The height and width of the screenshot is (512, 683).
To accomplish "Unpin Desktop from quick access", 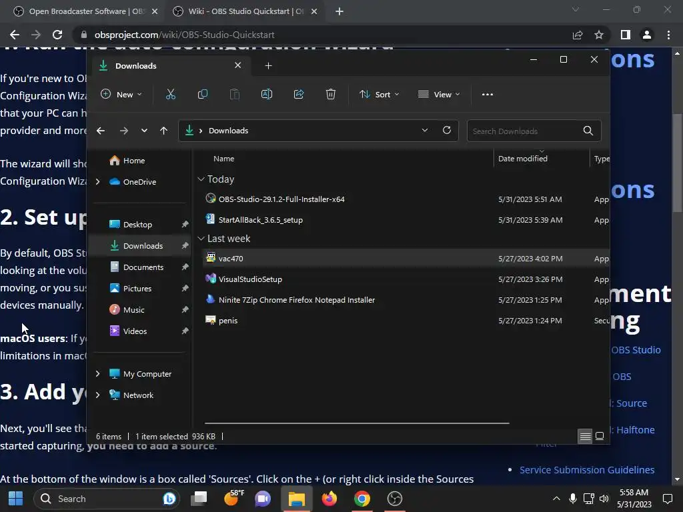I will click(x=185, y=224).
